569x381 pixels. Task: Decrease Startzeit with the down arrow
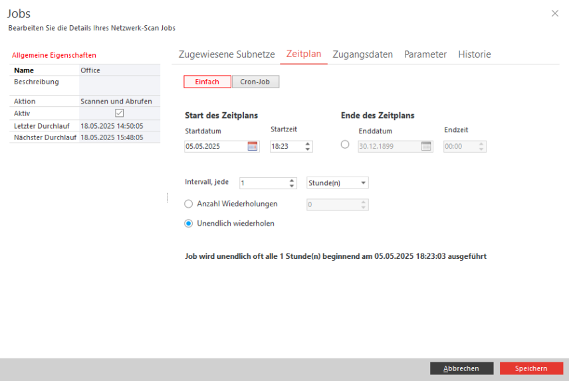(307, 149)
